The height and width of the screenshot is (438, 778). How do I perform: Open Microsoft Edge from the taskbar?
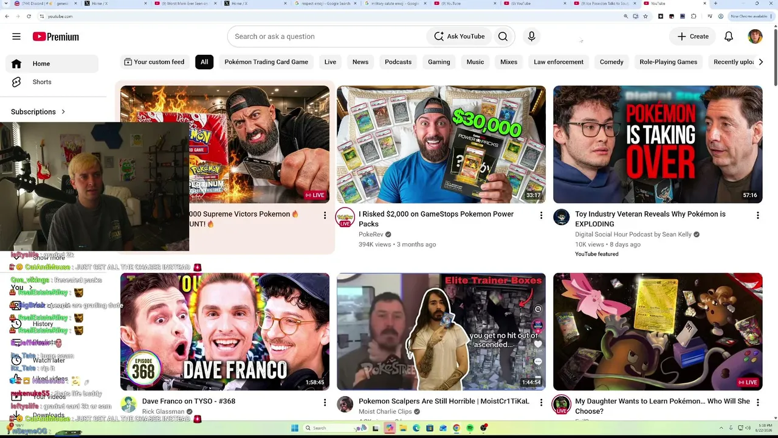coord(416,428)
